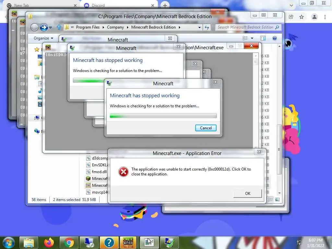The width and height of the screenshot is (332, 249).
Task: Expand the arrow after Program Files breadcrumb
Action: pyautogui.click(x=103, y=27)
